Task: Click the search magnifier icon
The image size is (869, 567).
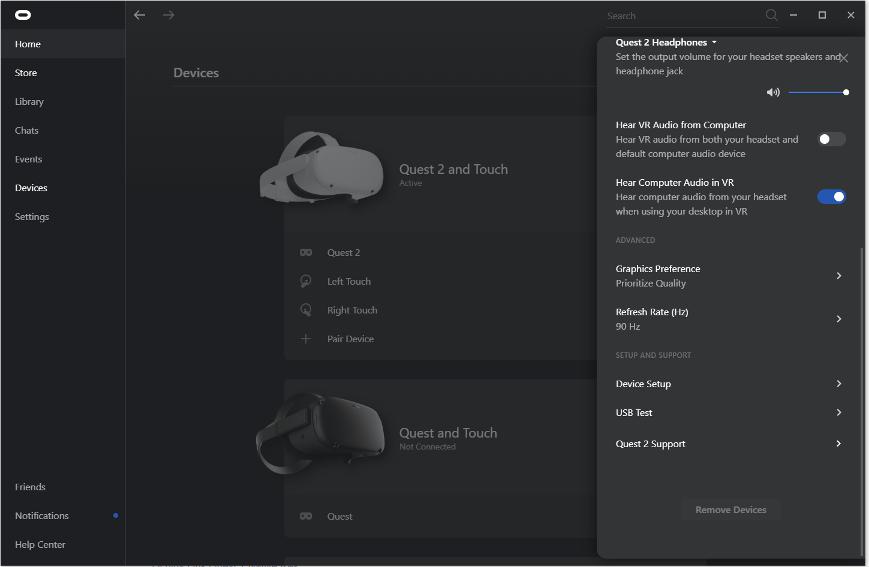Action: tap(771, 15)
